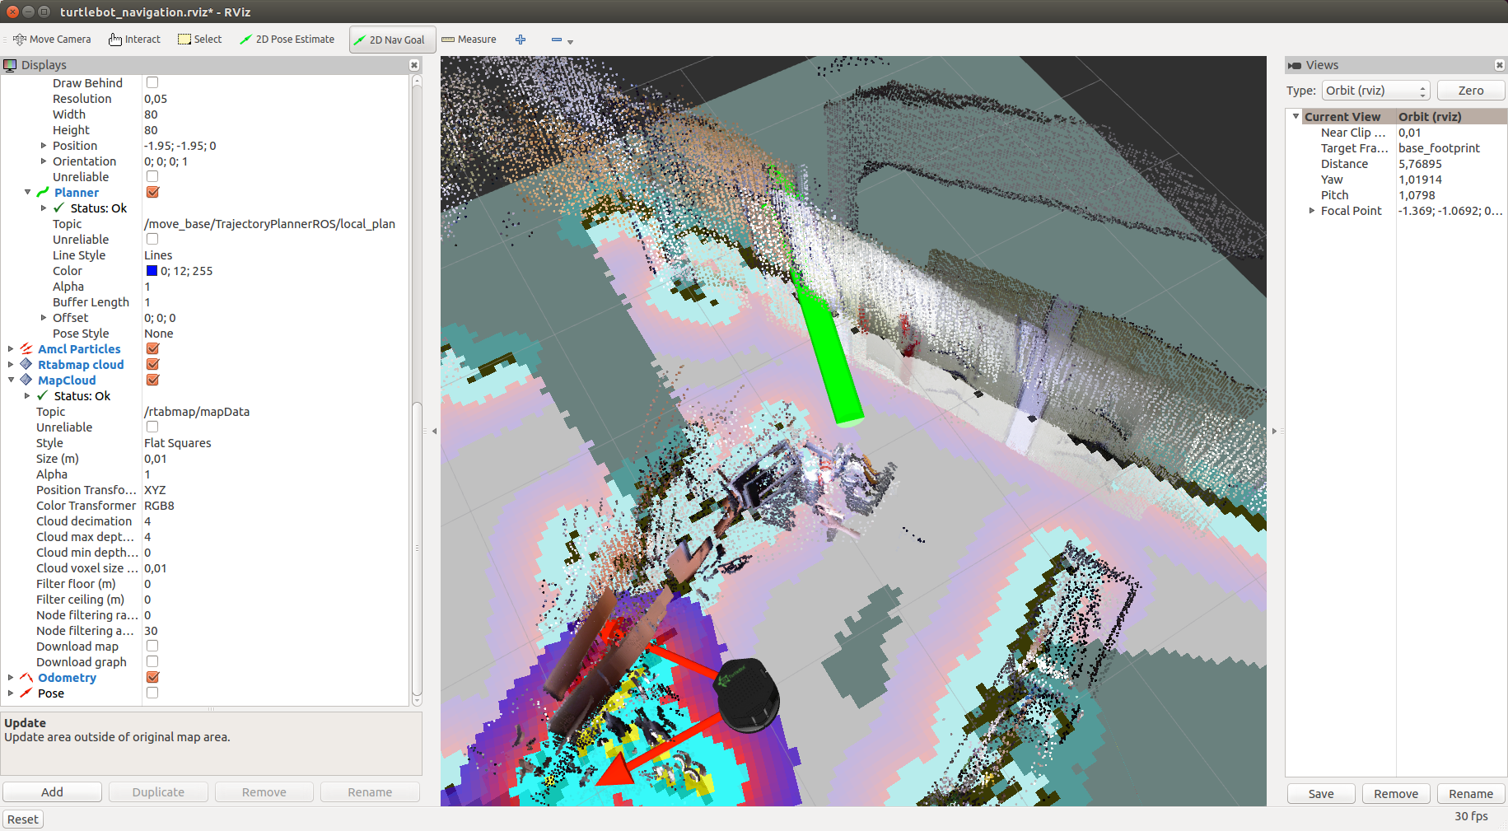1508x831 pixels.
Task: Activate the Interact tool
Action: (134, 40)
